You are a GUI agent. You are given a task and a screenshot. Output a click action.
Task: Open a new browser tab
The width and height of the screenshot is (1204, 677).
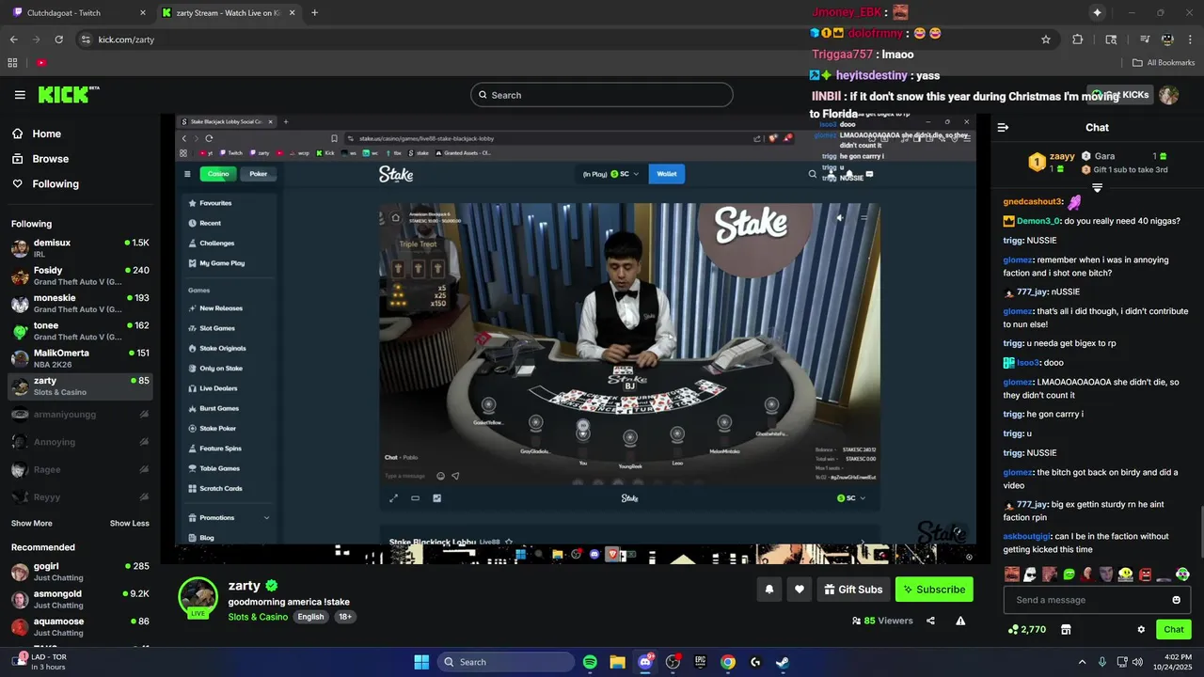[314, 13]
